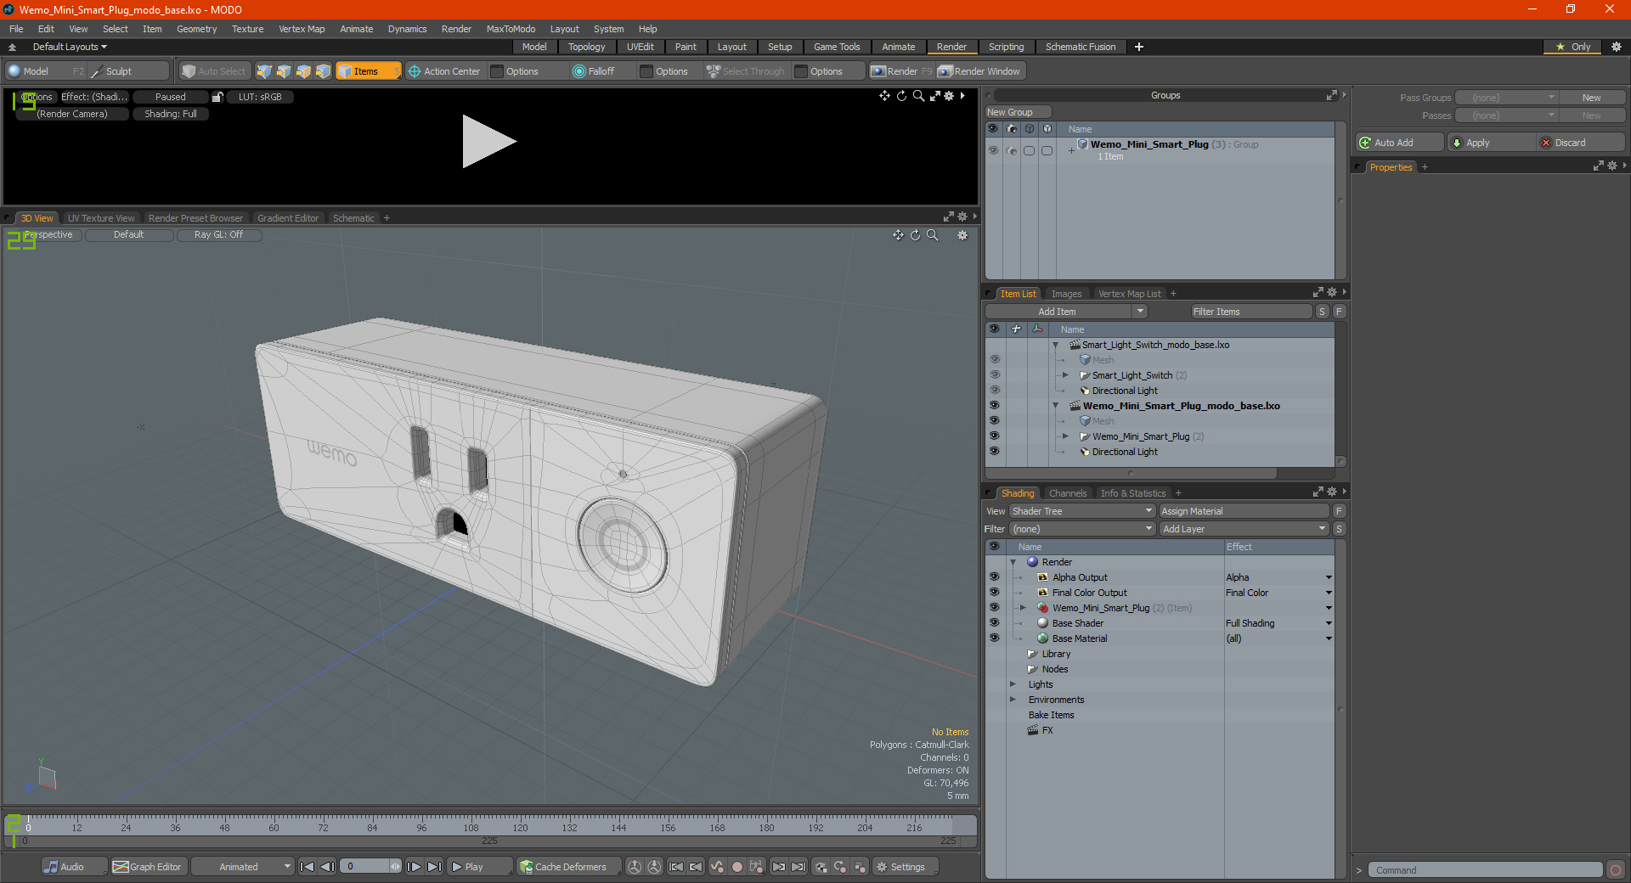The image size is (1631, 883).
Task: Toggle visibility of Alpha Output layer
Action: point(995,577)
